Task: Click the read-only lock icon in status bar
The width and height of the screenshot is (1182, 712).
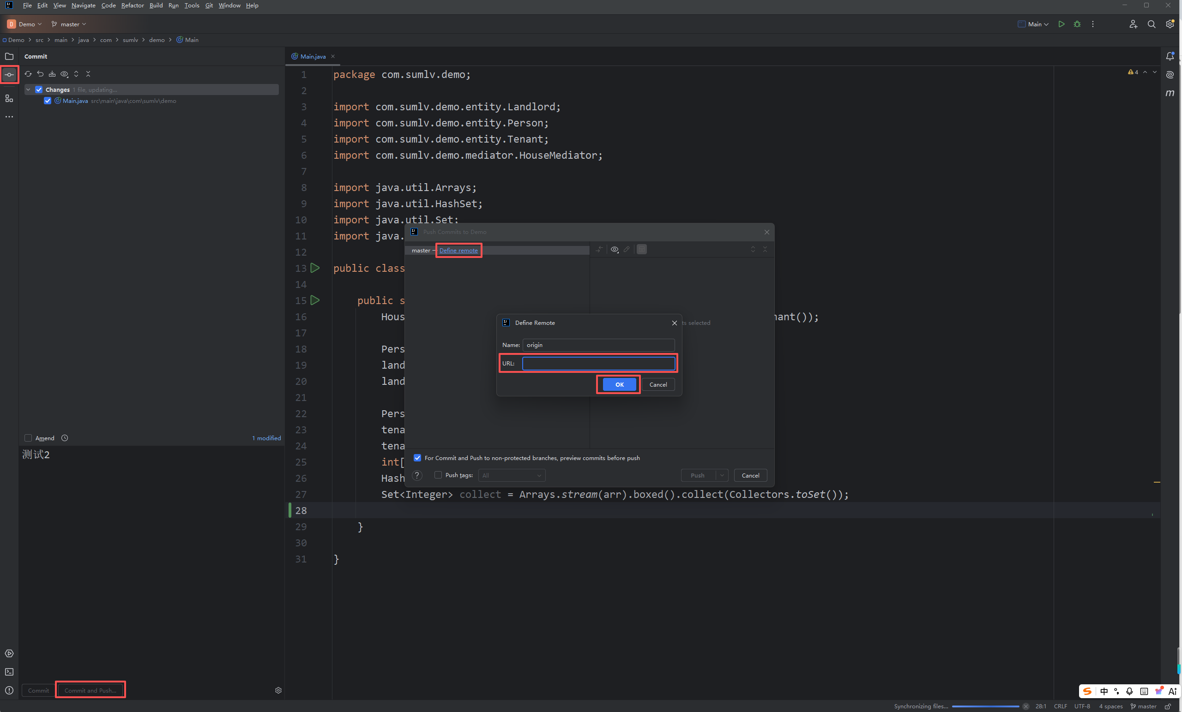Action: click(x=1168, y=706)
